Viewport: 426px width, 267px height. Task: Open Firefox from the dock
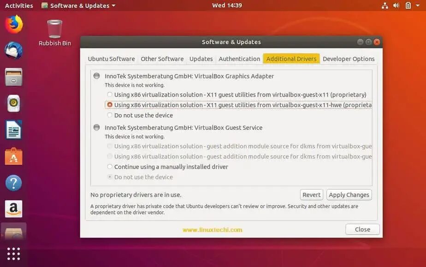click(13, 24)
